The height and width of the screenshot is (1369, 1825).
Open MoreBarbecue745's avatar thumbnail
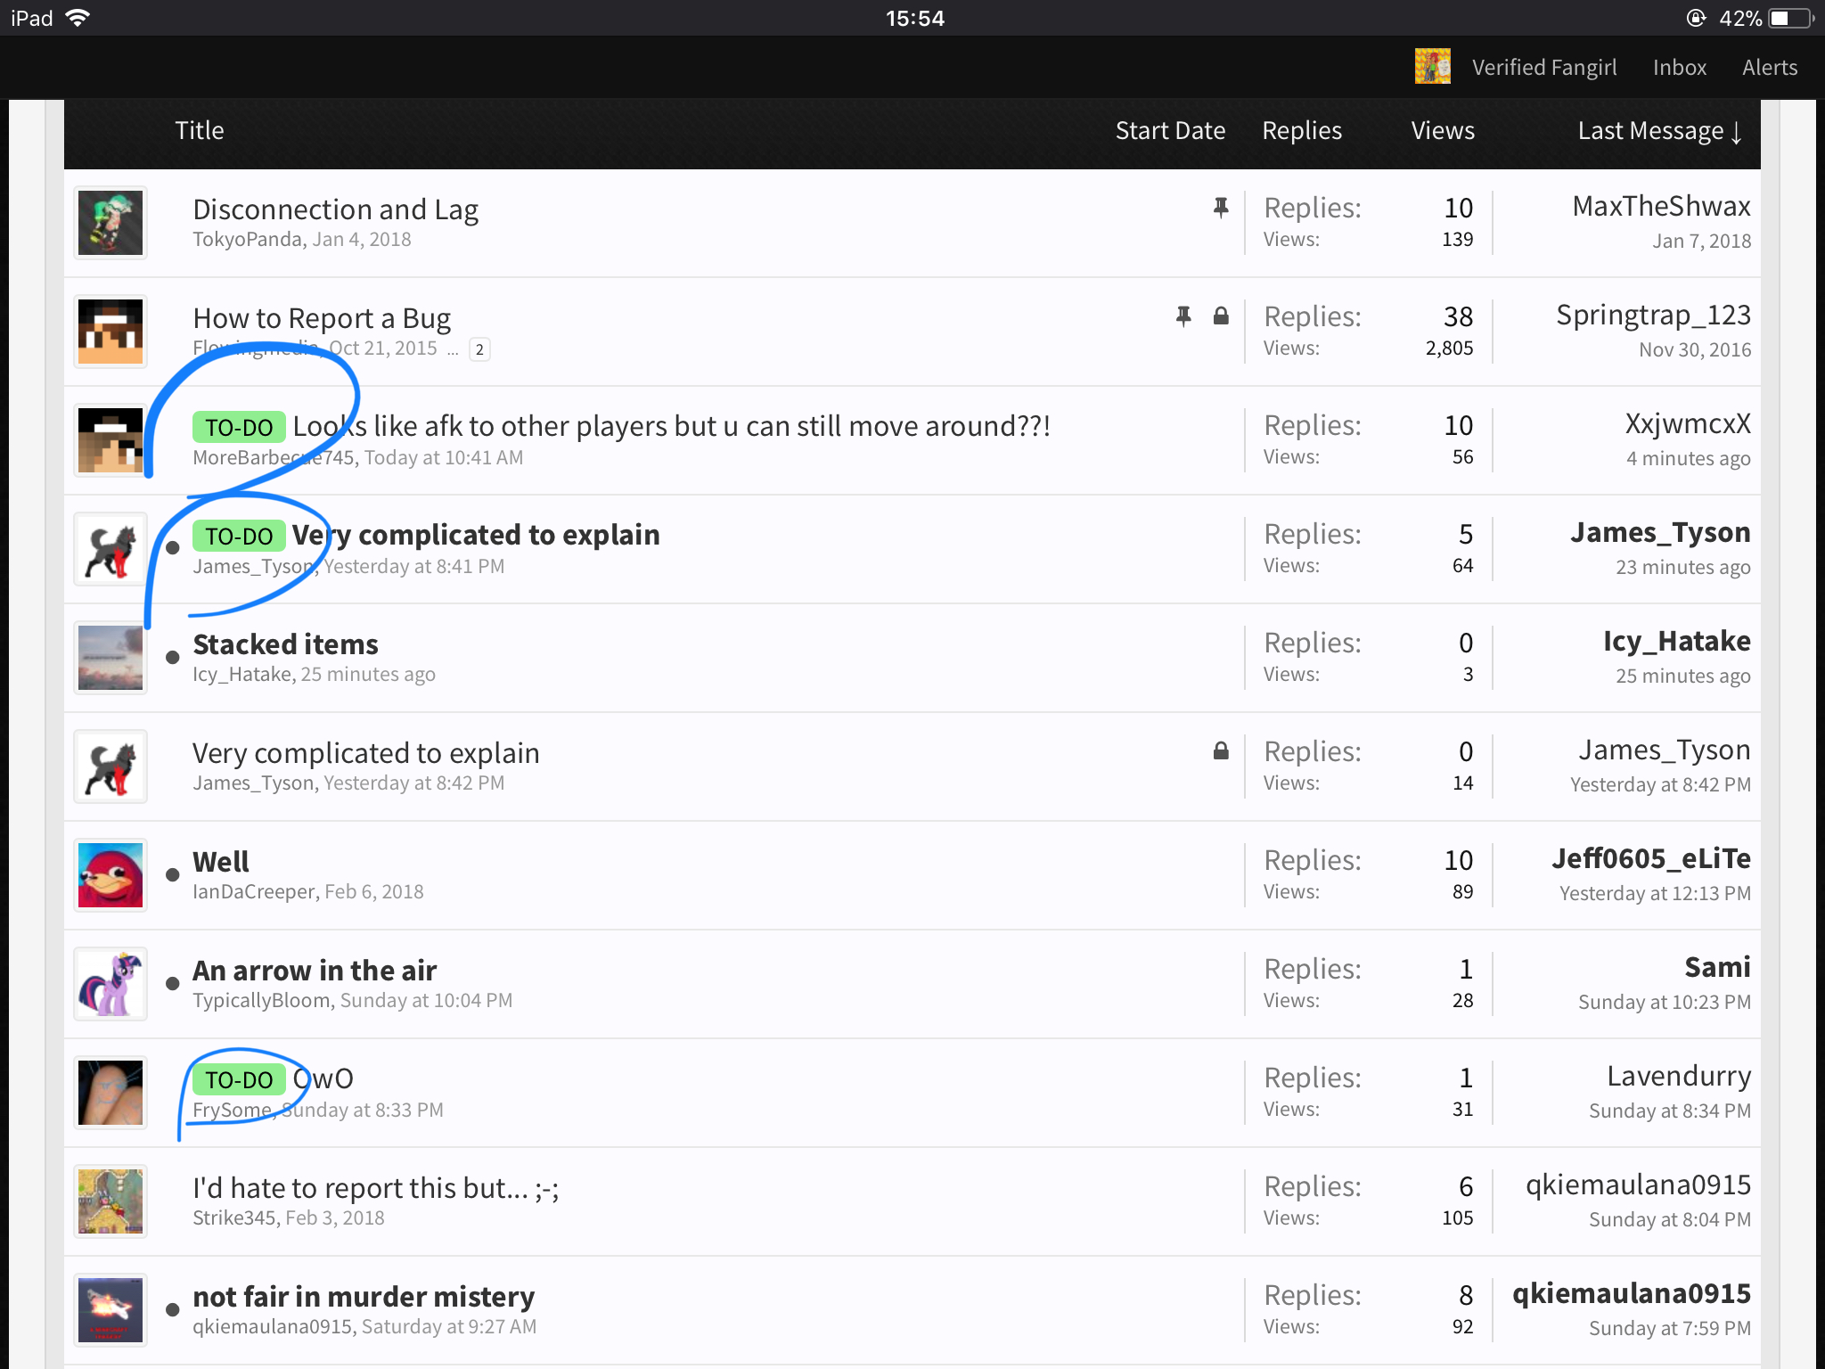coord(110,440)
